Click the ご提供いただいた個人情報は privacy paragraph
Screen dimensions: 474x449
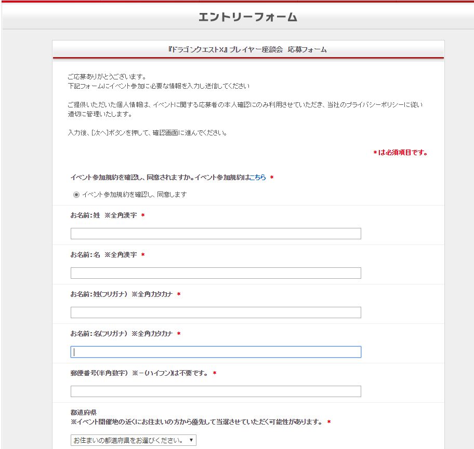point(245,110)
